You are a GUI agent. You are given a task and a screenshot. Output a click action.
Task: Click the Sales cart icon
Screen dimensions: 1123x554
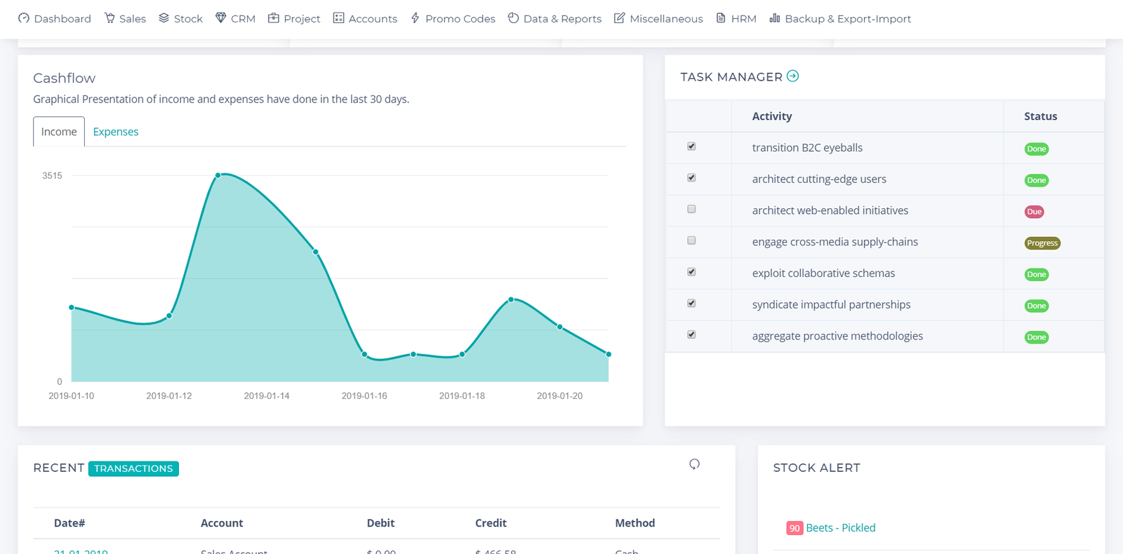click(x=109, y=18)
